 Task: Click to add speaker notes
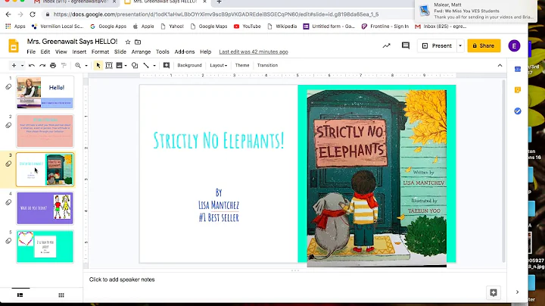click(x=122, y=279)
